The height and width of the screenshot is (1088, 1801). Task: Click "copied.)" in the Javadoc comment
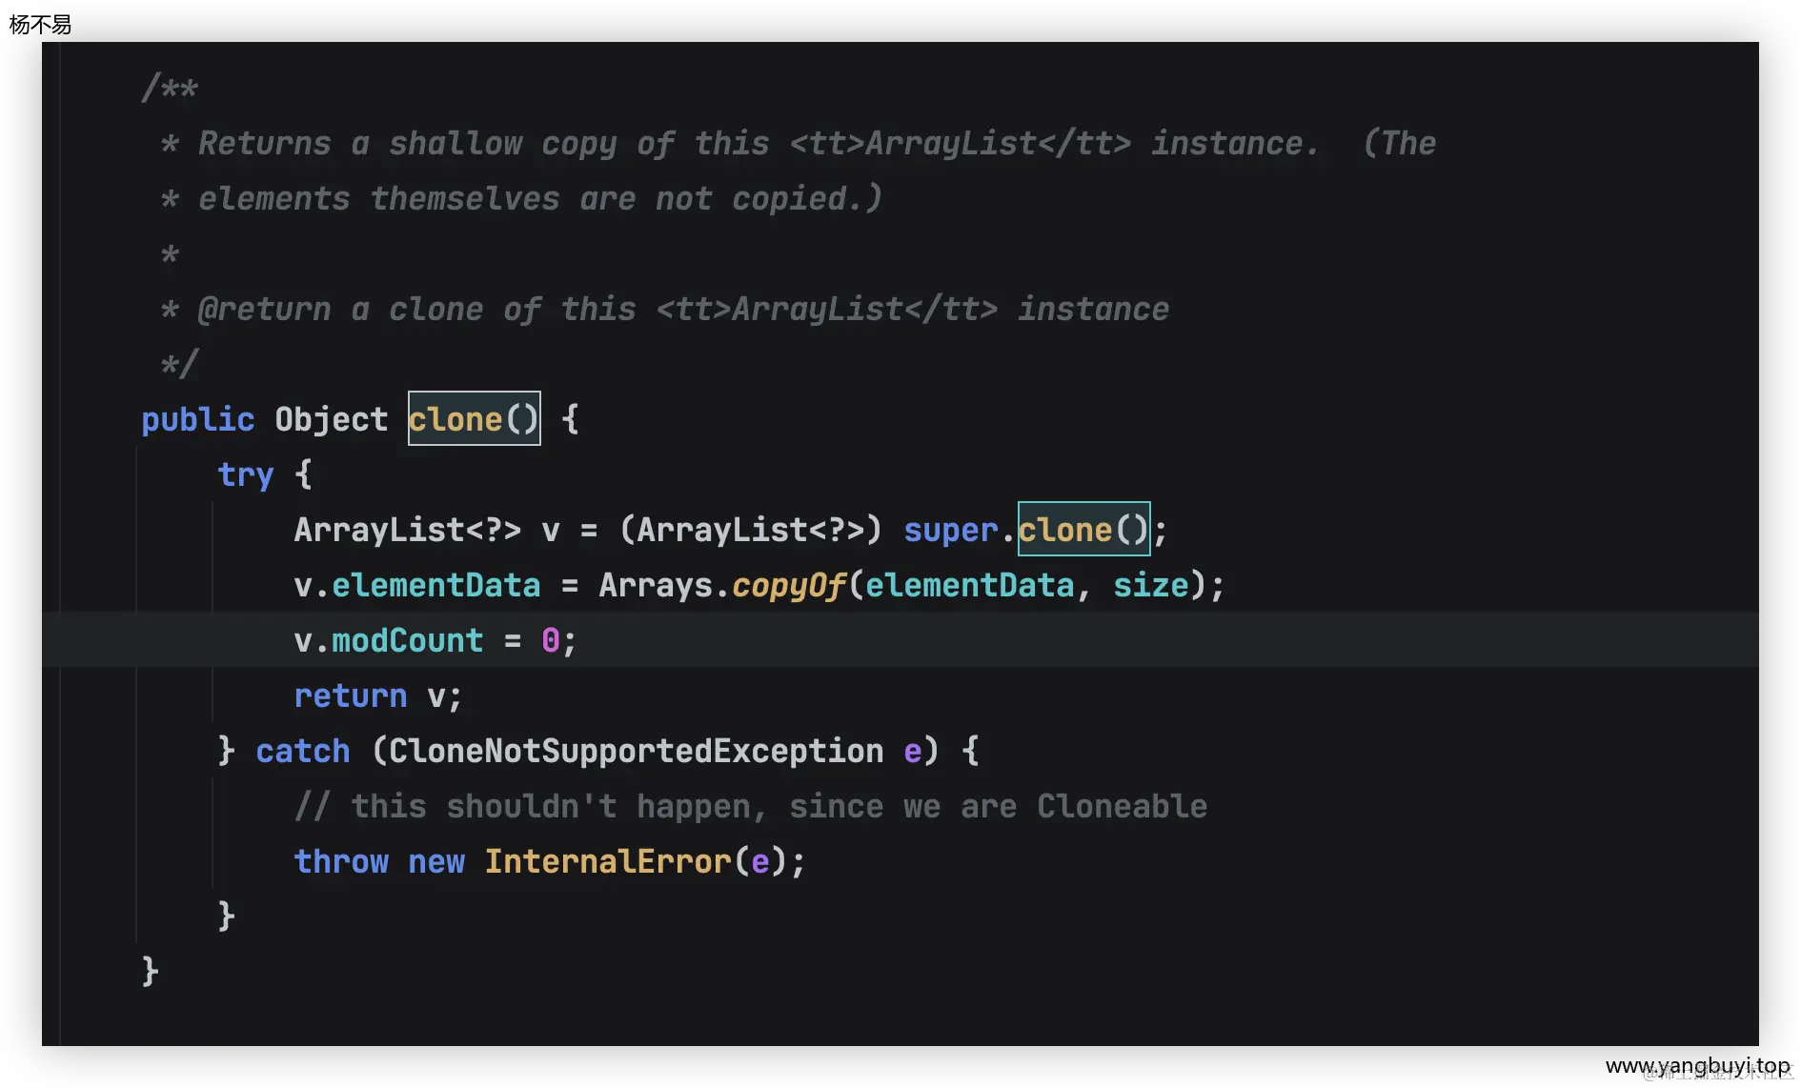tap(808, 198)
